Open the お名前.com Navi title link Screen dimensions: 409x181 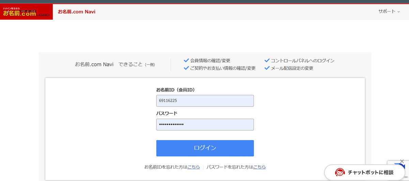[77, 12]
